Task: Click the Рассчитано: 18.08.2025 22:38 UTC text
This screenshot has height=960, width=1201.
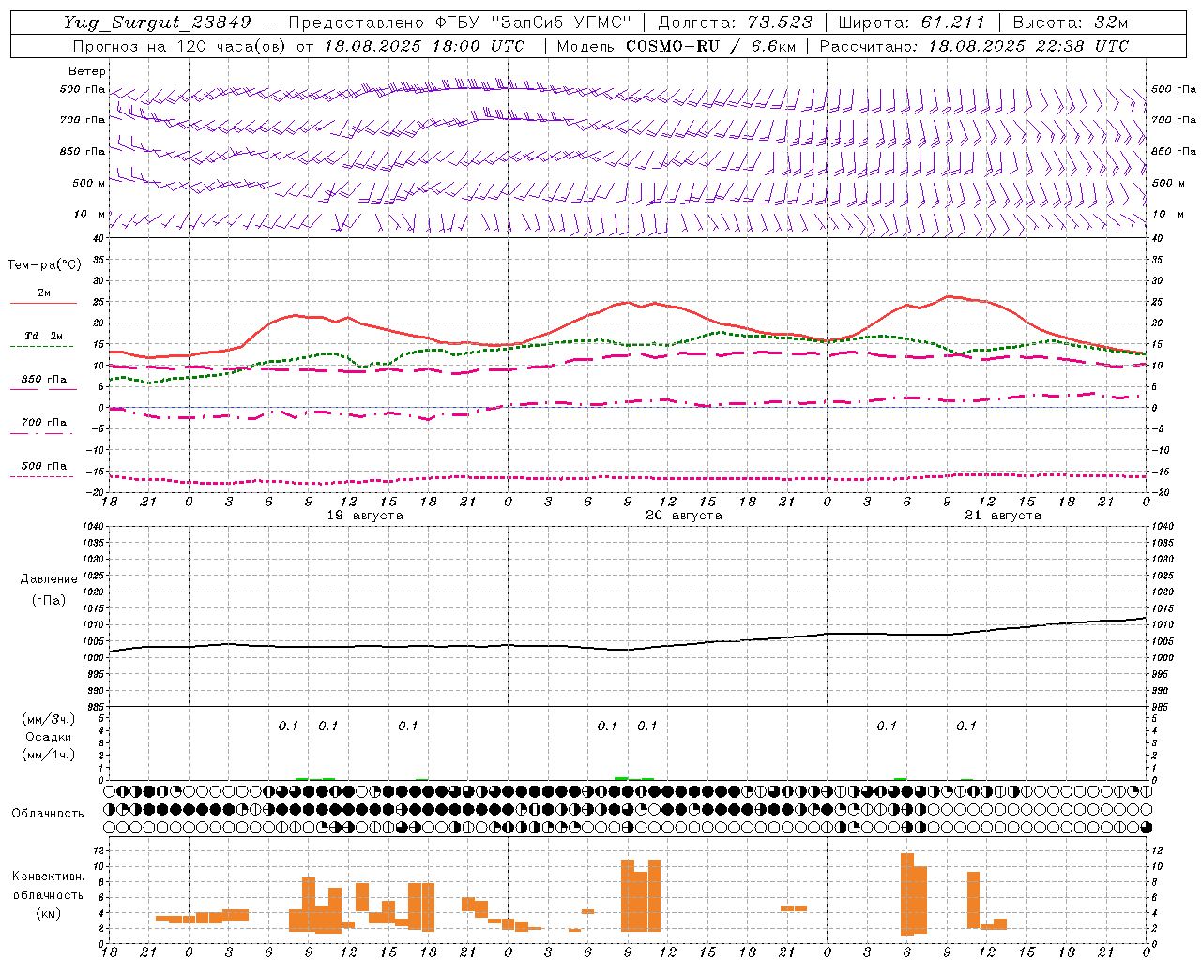Action: click(x=974, y=45)
